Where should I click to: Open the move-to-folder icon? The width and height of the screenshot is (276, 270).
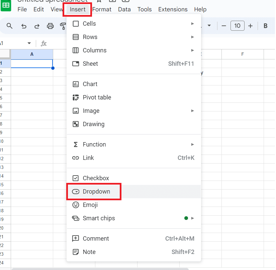[112, 1]
